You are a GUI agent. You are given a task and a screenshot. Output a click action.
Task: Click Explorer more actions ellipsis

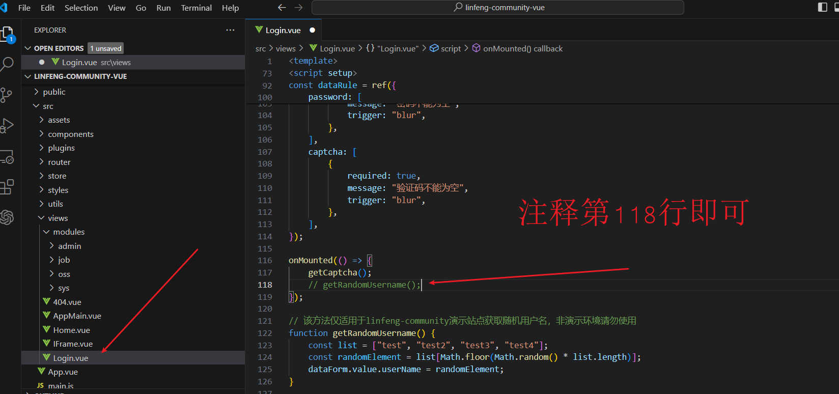tap(230, 30)
